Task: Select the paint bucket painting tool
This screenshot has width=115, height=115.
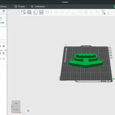Action: [97, 12]
